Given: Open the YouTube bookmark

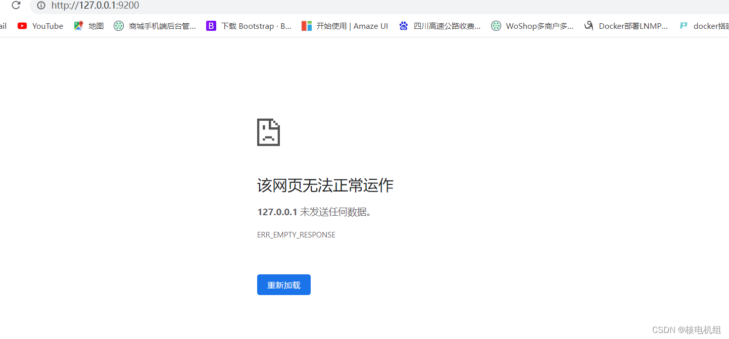Looking at the screenshot, I should (47, 26).
